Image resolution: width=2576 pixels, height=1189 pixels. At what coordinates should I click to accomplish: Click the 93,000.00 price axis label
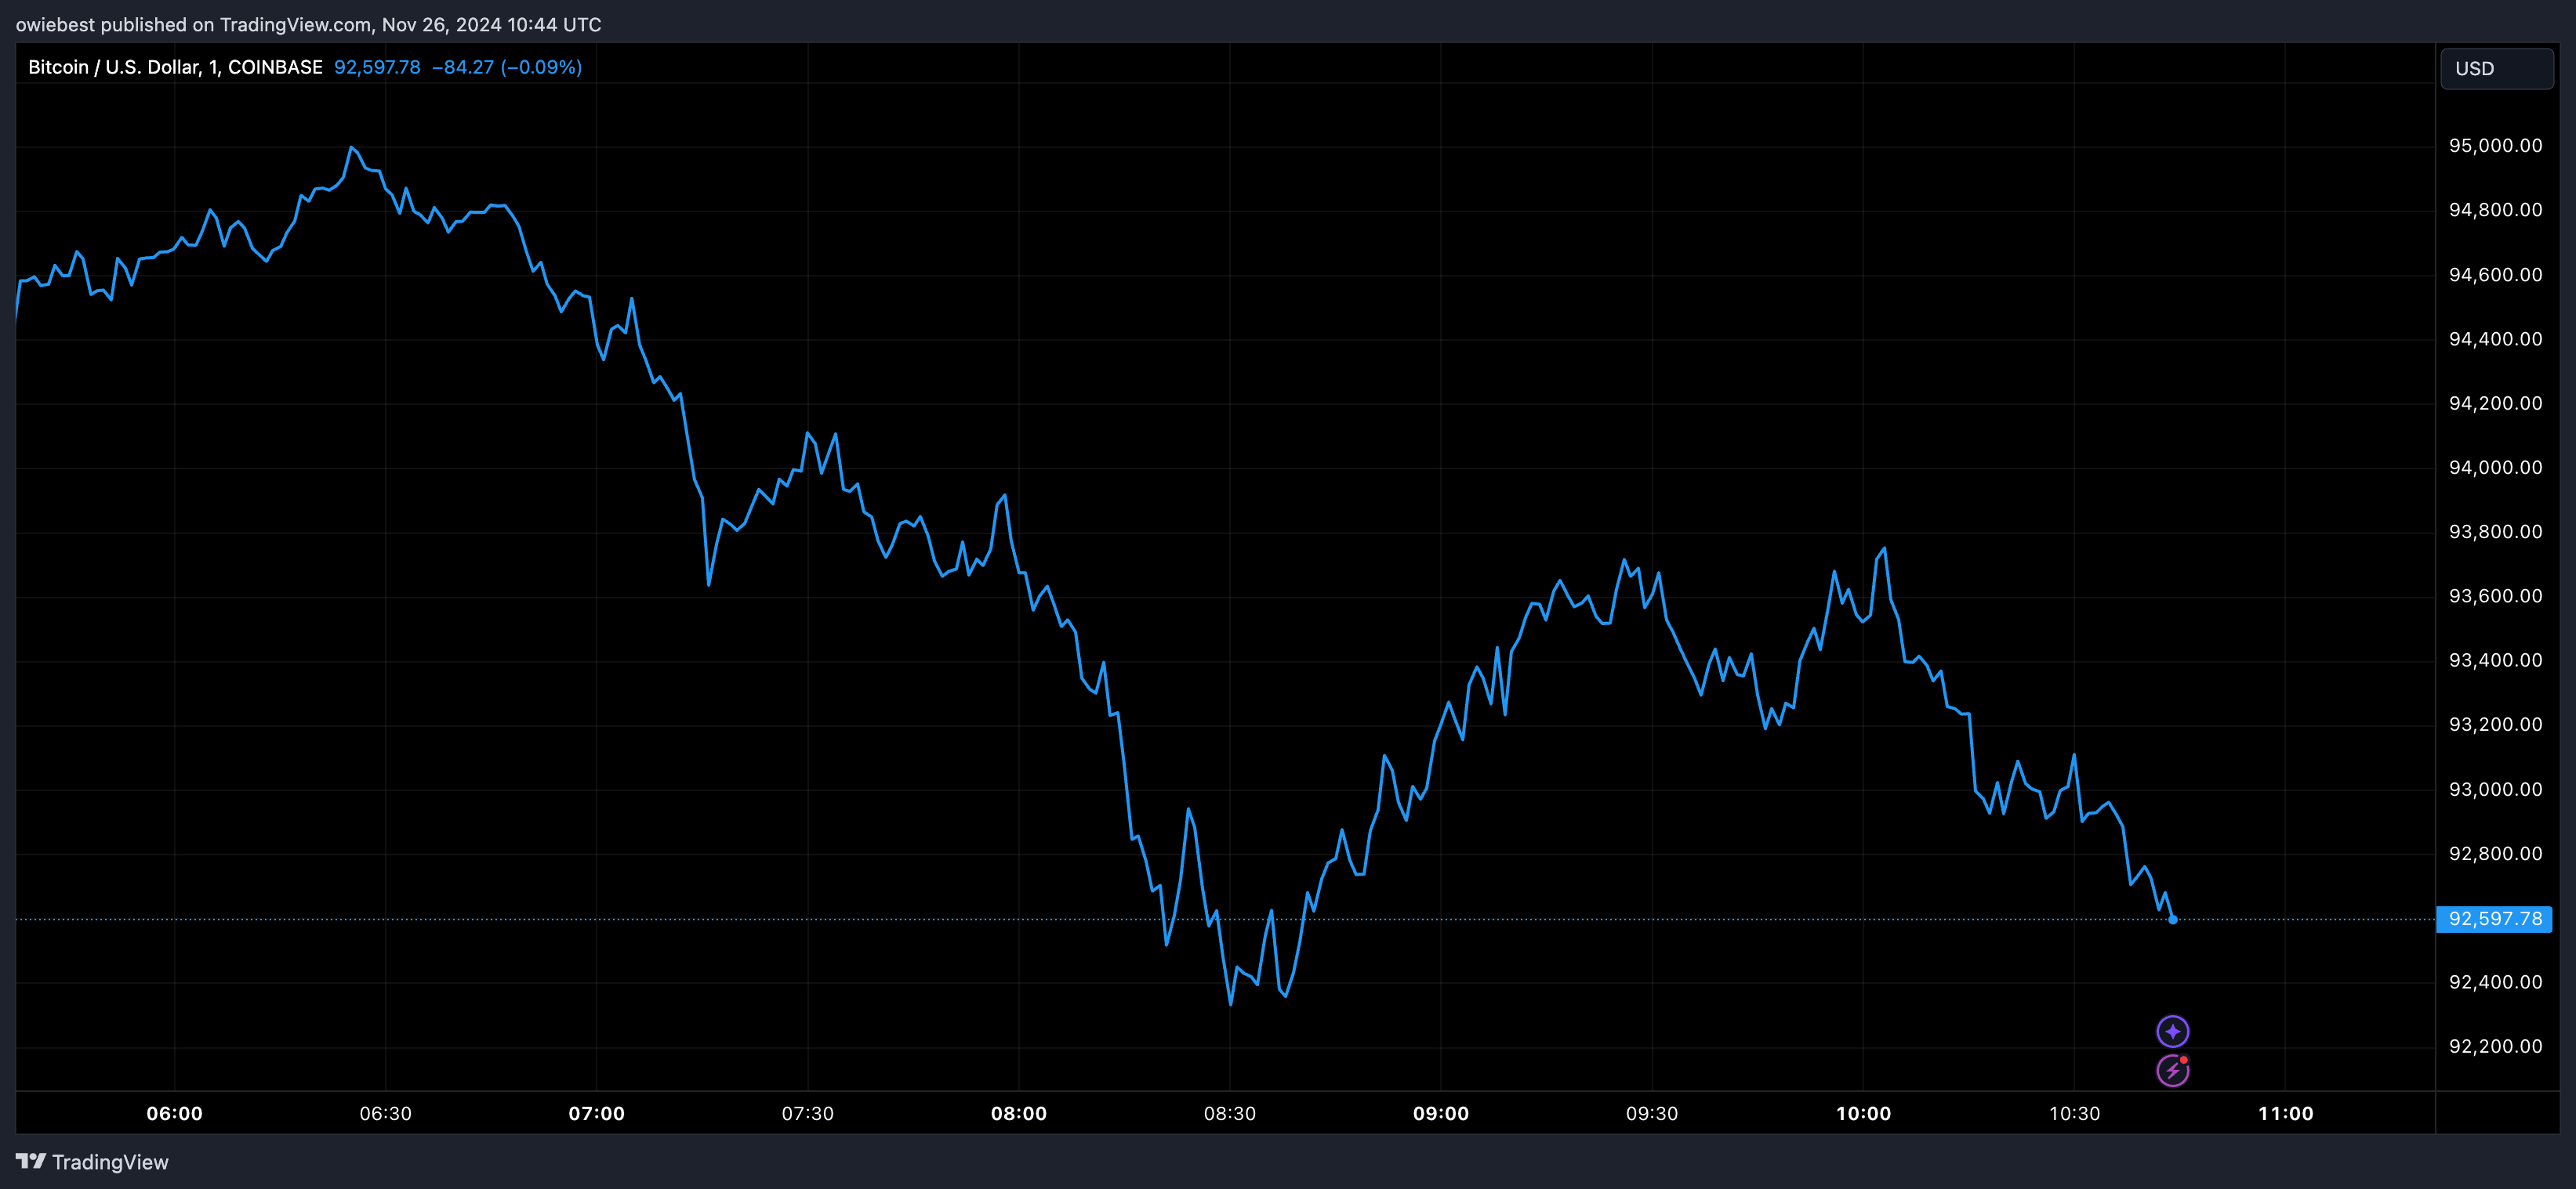point(2495,790)
